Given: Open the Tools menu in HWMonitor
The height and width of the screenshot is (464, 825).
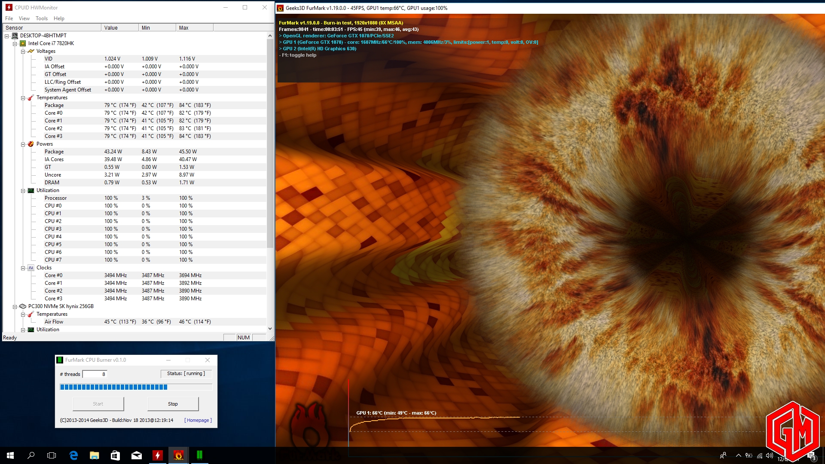Looking at the screenshot, I should (42, 18).
